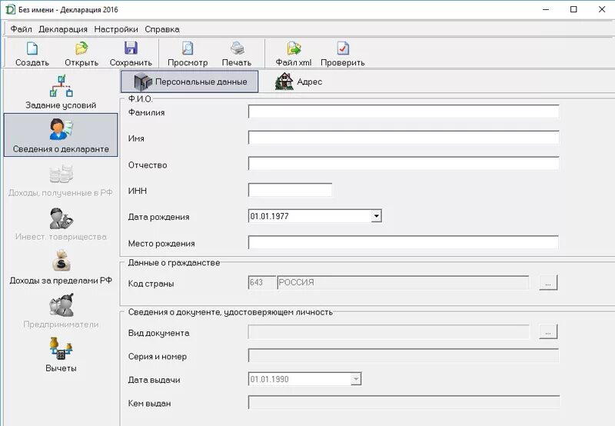Viewport: 615px width, 426px height.
Task: Click the ИНН input field
Action: [291, 190]
